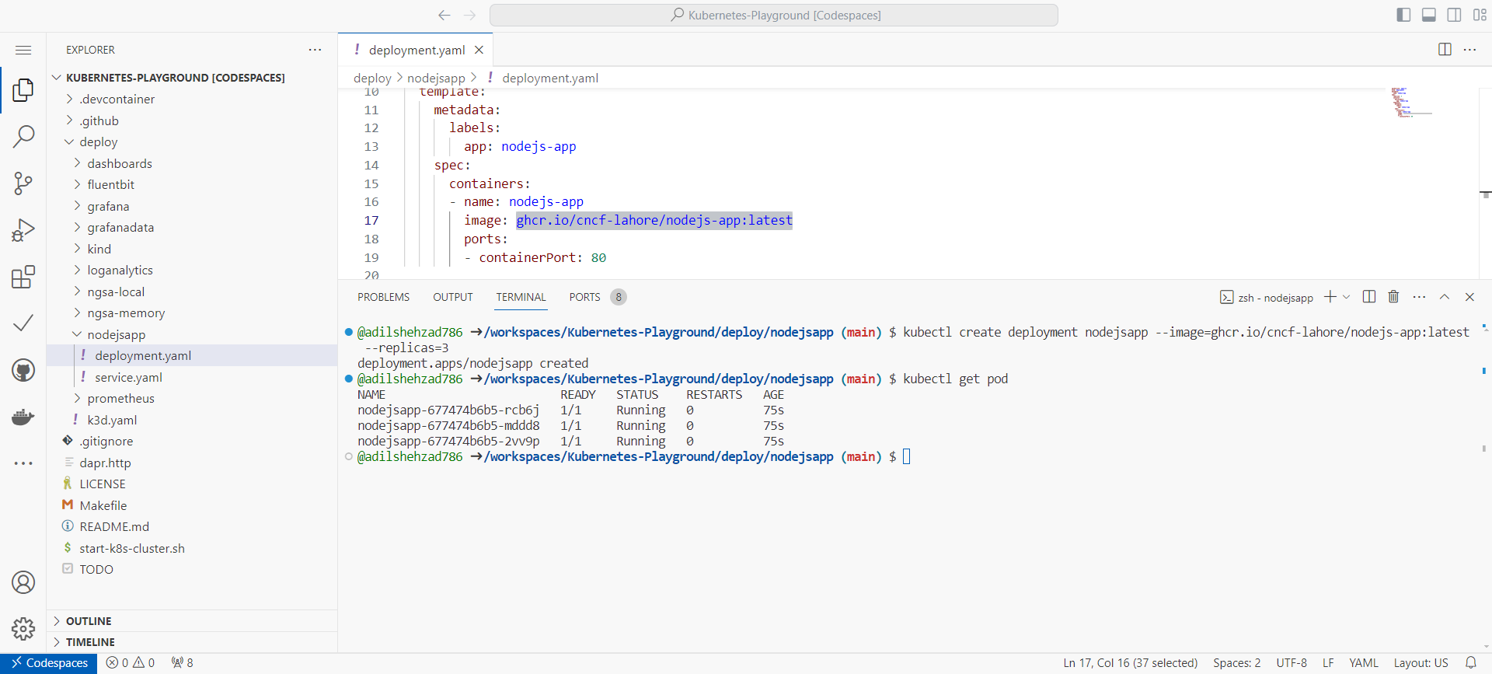Click the Kubernetes-Playground command center search box
The image size is (1492, 674).
click(x=774, y=15)
